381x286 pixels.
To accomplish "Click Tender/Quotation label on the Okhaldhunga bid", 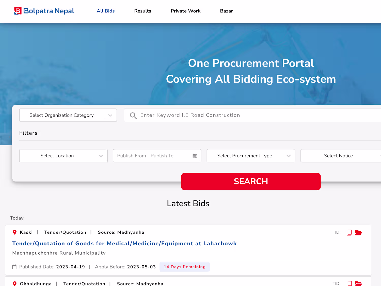I will pos(84,284).
